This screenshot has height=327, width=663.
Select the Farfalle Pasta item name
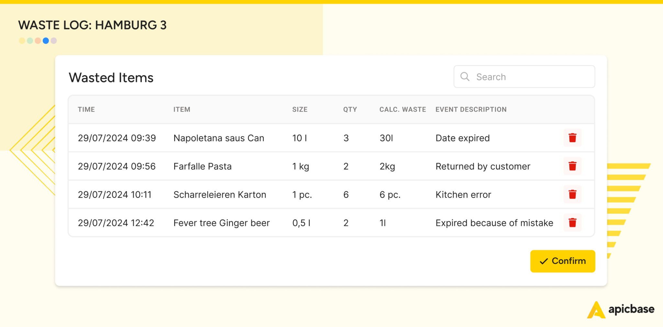coord(202,167)
